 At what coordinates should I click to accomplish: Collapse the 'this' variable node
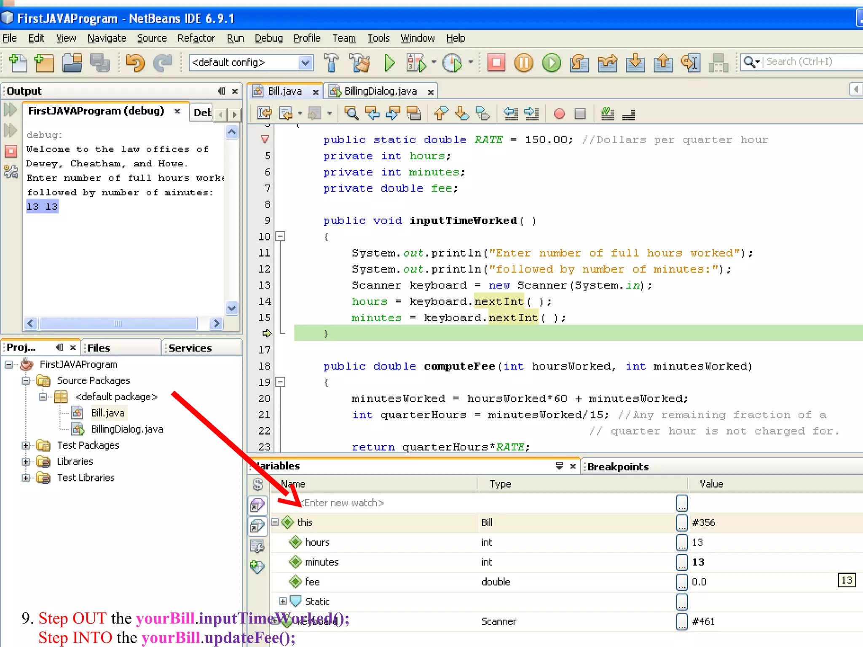275,522
